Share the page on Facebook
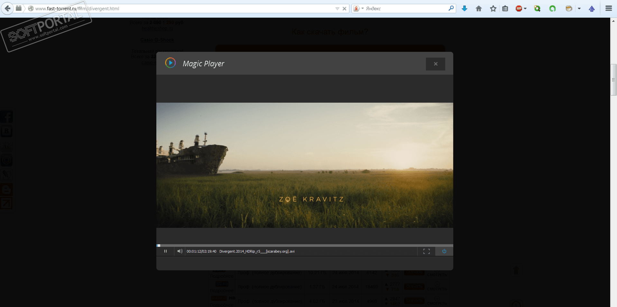The height and width of the screenshot is (307, 617). [x=6, y=117]
